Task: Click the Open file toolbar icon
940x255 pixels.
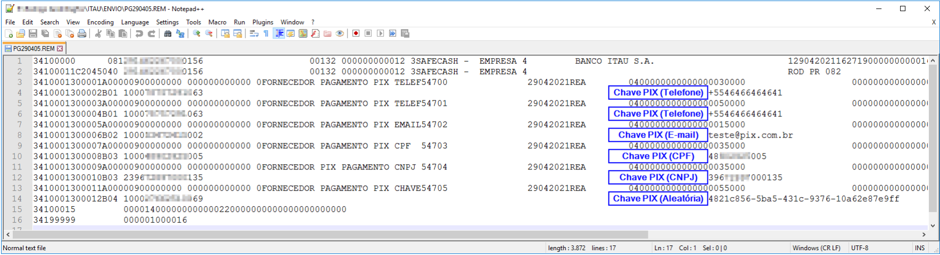Action: click(x=21, y=33)
